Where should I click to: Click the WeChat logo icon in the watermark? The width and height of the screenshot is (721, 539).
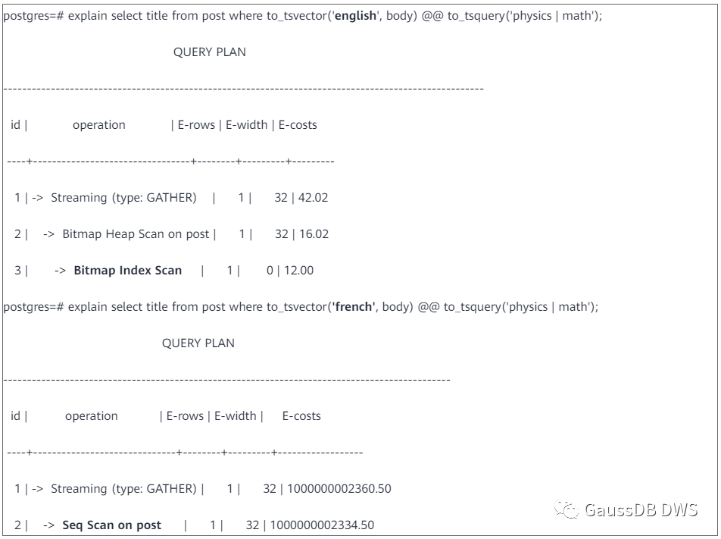[566, 509]
